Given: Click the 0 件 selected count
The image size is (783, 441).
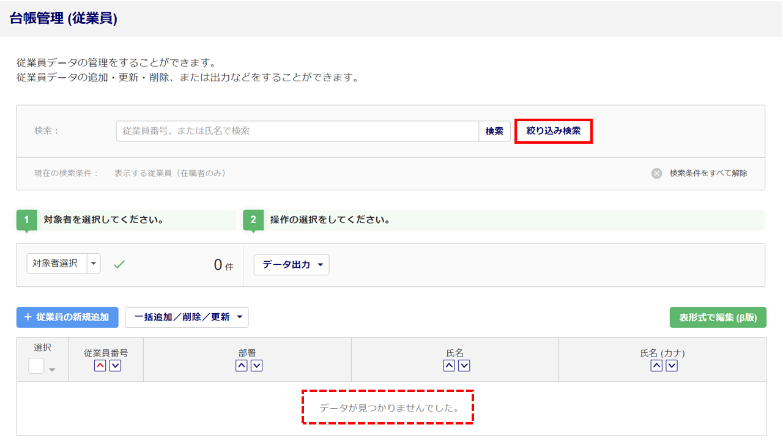Looking at the screenshot, I should pos(223,265).
